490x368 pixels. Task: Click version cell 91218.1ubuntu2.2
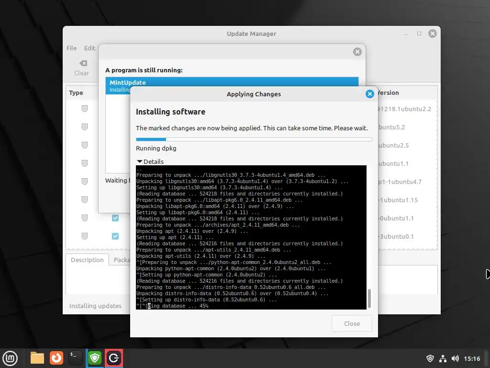pos(404,109)
